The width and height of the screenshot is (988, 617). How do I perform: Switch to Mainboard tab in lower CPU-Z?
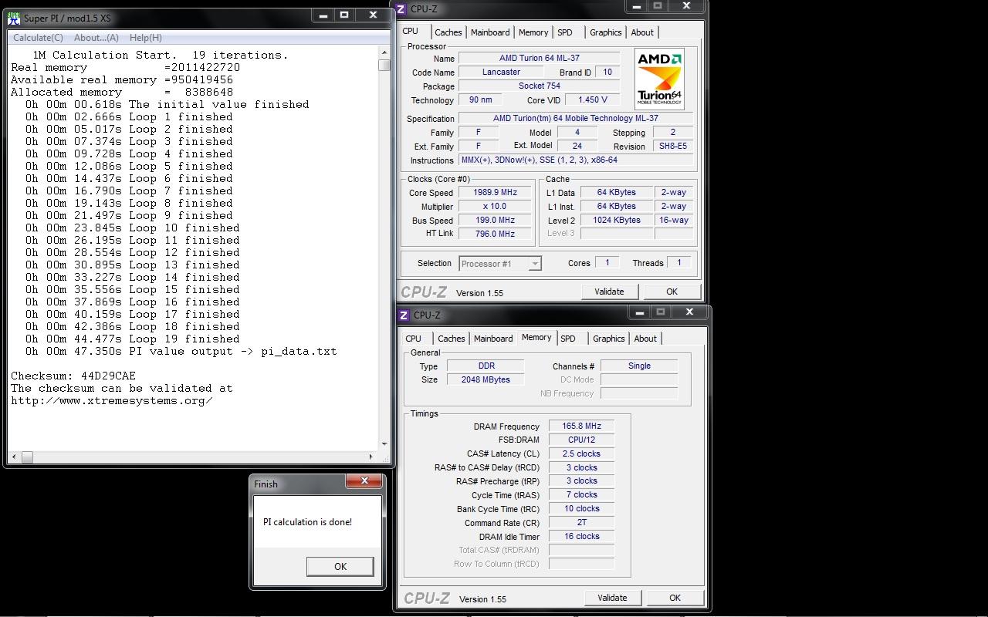(x=493, y=339)
